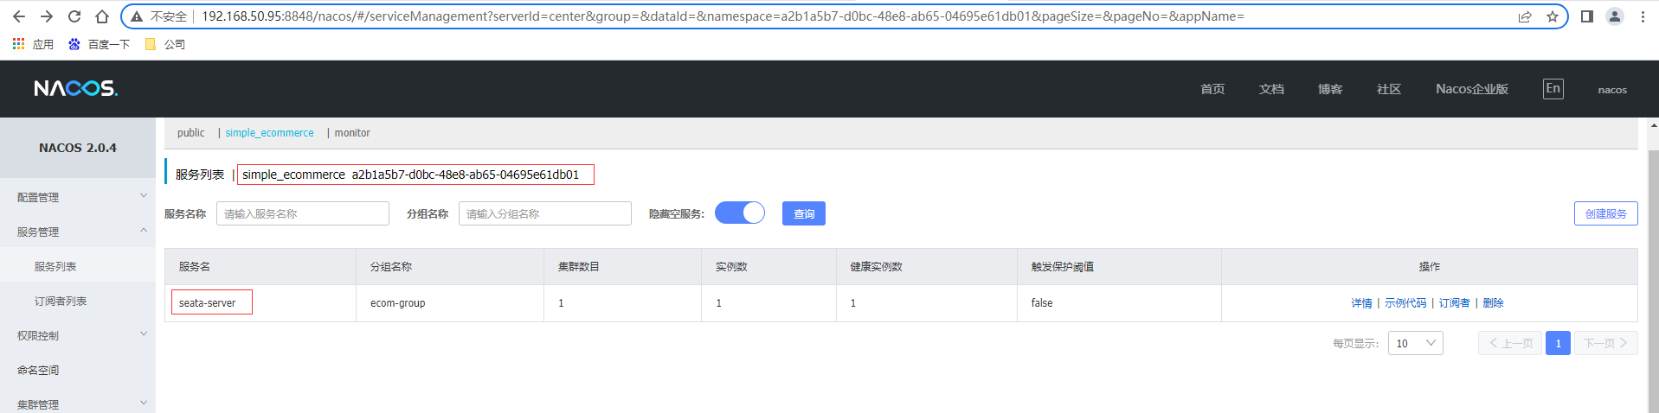Click the insecure connection warning icon

click(x=137, y=16)
